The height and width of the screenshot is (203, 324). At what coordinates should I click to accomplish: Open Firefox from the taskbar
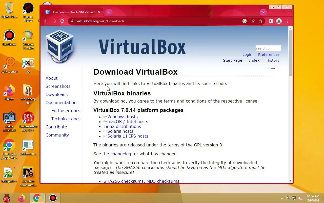point(22,198)
